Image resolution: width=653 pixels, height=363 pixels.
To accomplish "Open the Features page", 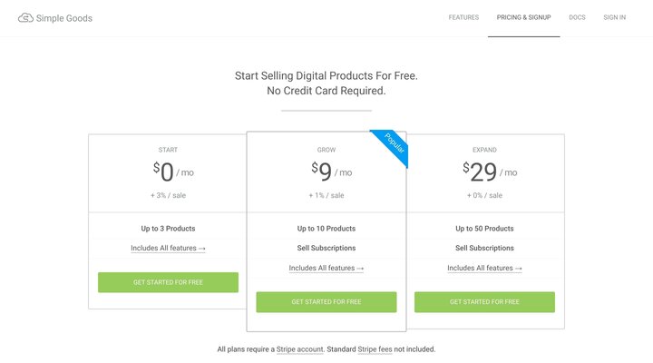I will tap(463, 18).
